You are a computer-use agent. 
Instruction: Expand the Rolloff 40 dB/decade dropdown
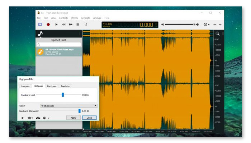point(68,106)
